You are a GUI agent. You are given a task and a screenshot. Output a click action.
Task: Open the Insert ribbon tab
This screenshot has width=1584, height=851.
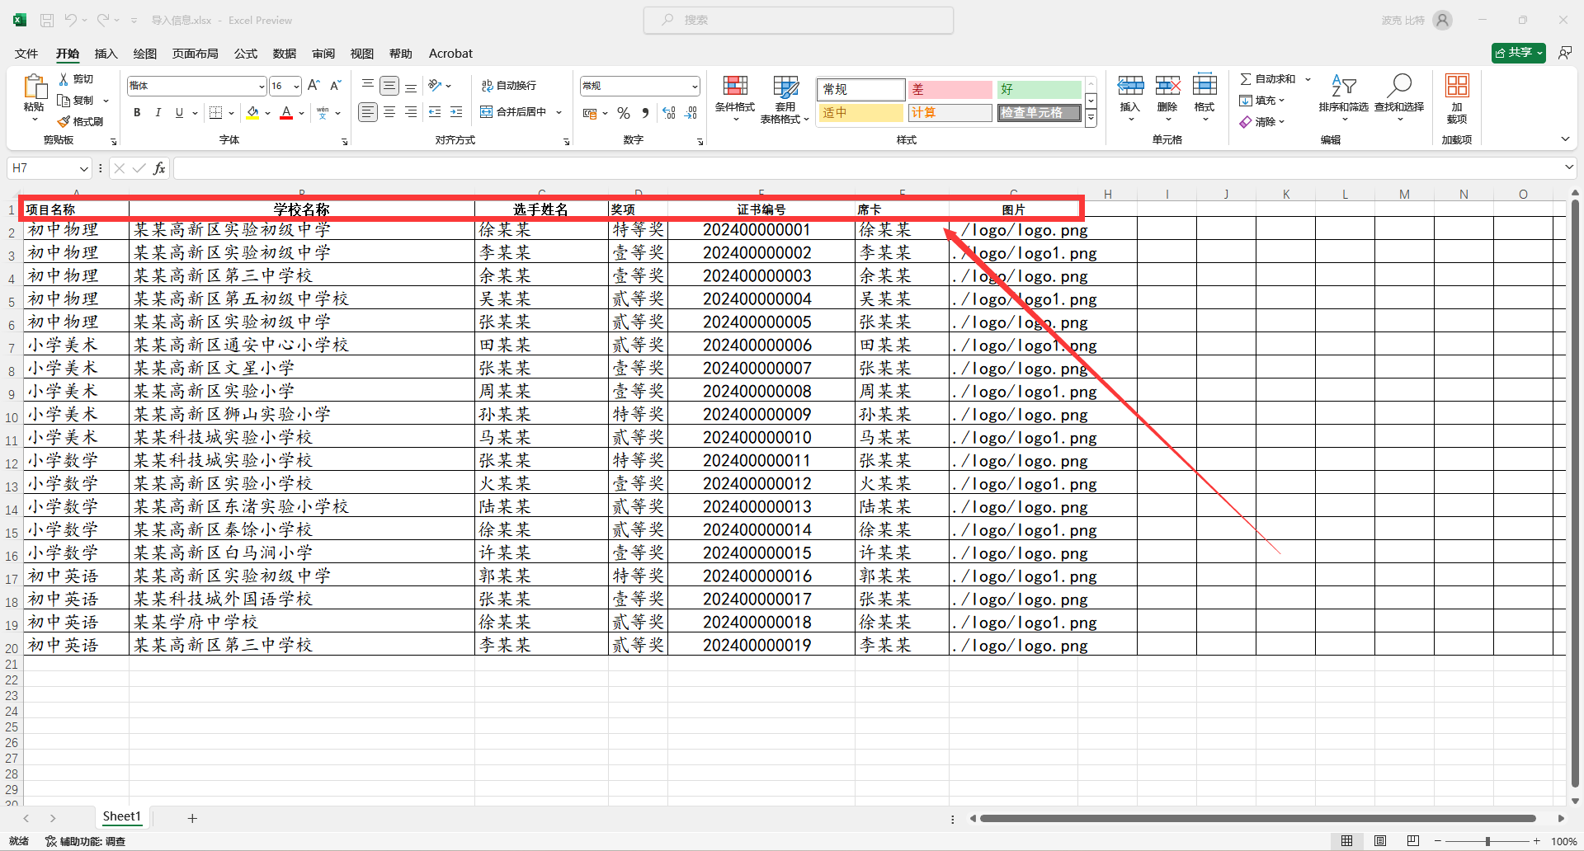106,54
